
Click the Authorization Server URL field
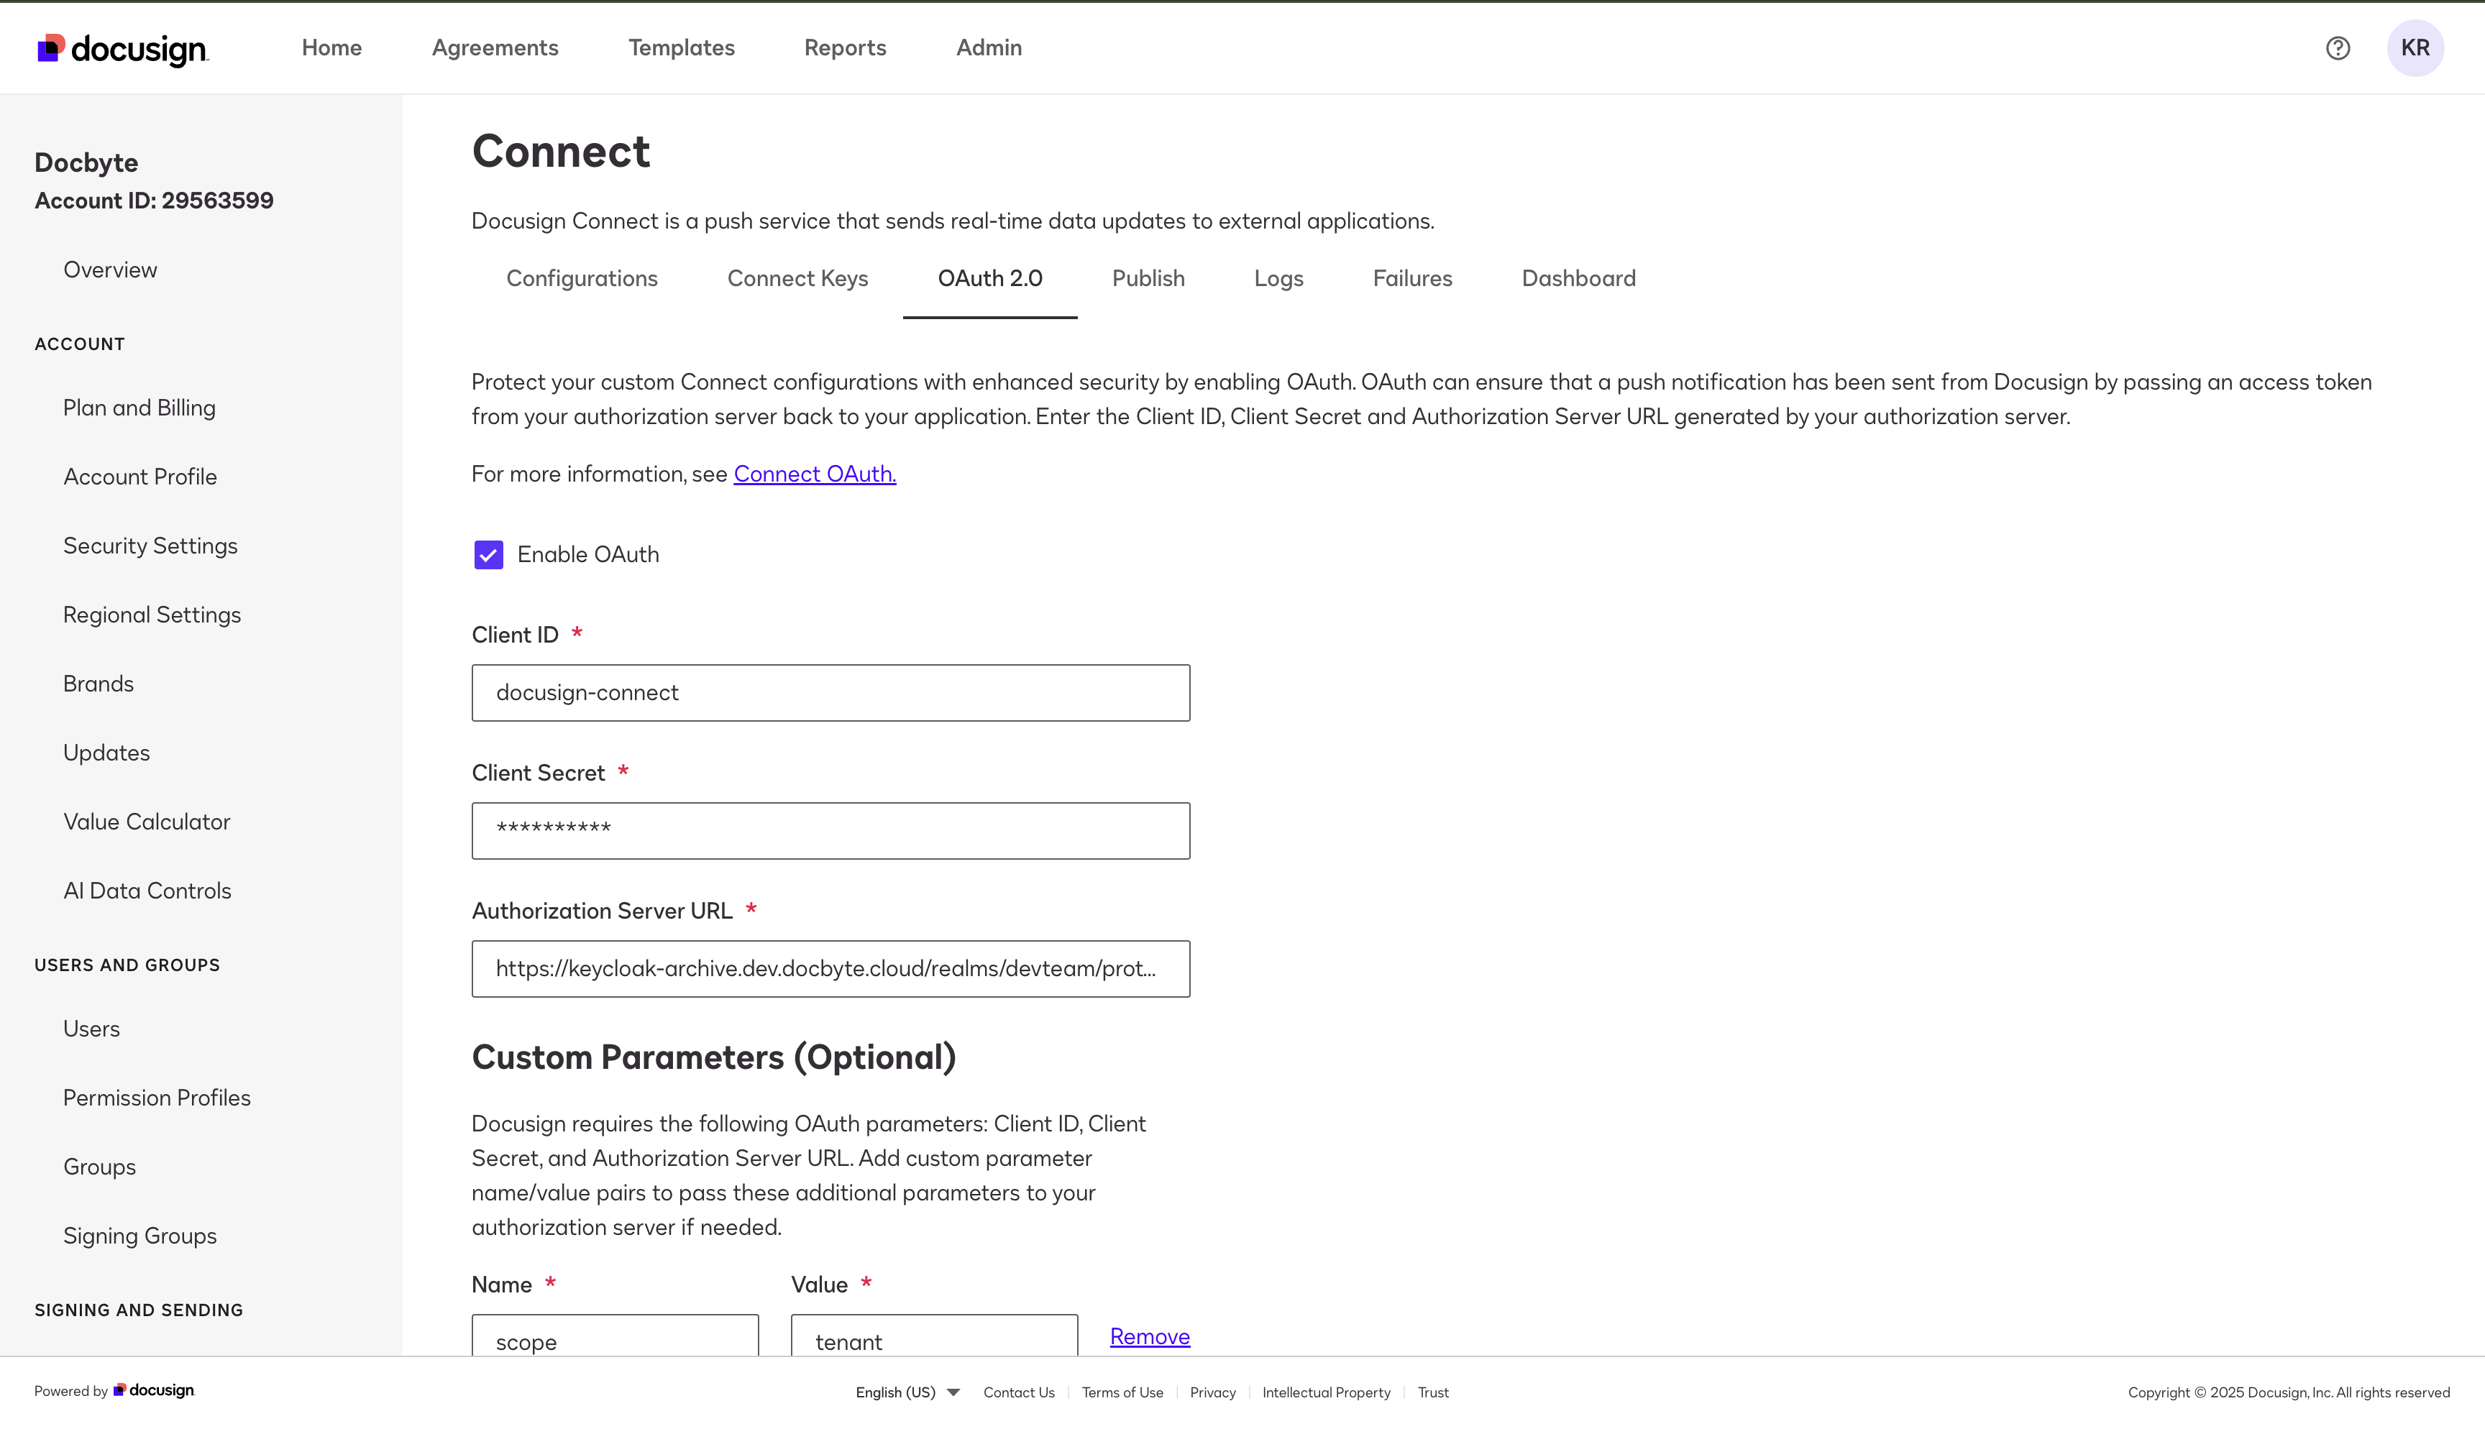tap(830, 969)
